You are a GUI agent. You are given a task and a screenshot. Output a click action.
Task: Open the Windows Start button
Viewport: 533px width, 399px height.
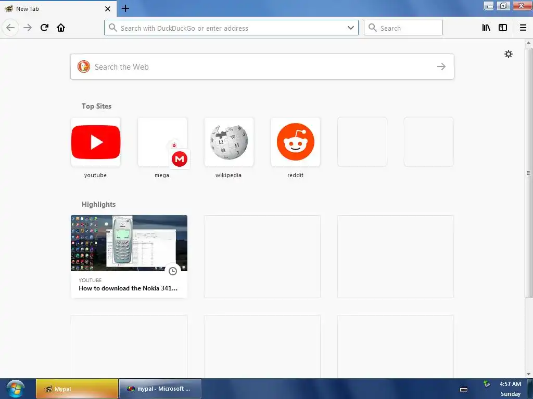(15, 389)
